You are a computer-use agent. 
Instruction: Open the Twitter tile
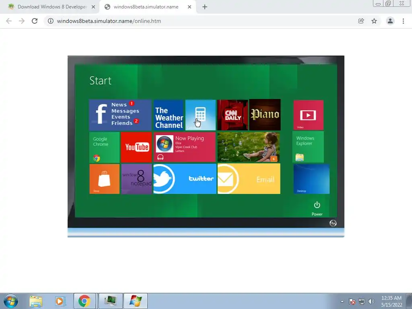point(185,179)
